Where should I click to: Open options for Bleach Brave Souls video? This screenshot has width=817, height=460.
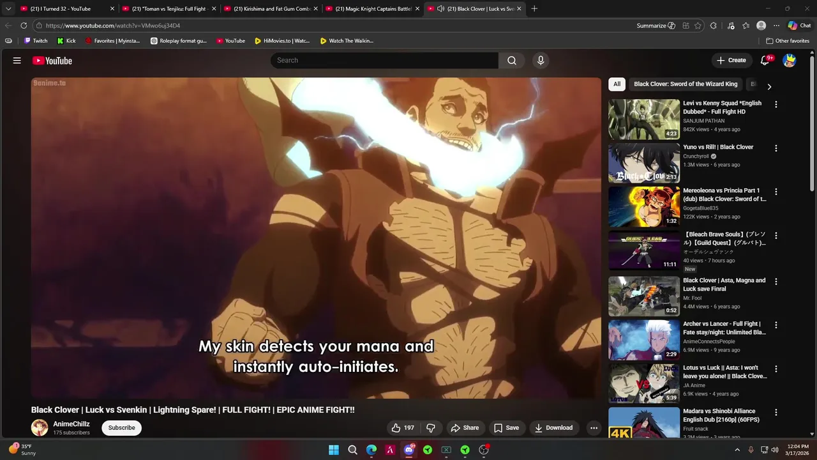click(776, 236)
